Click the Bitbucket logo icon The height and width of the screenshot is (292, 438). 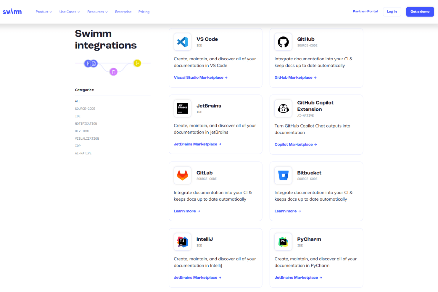[x=283, y=175]
